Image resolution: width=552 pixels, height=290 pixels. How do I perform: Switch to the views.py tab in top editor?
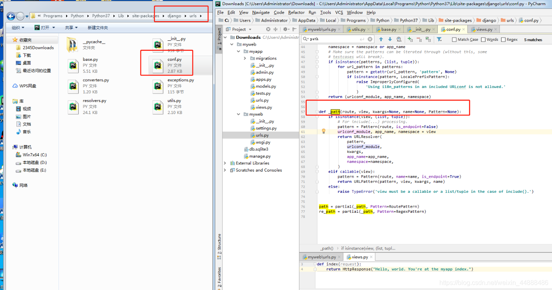[484, 29]
